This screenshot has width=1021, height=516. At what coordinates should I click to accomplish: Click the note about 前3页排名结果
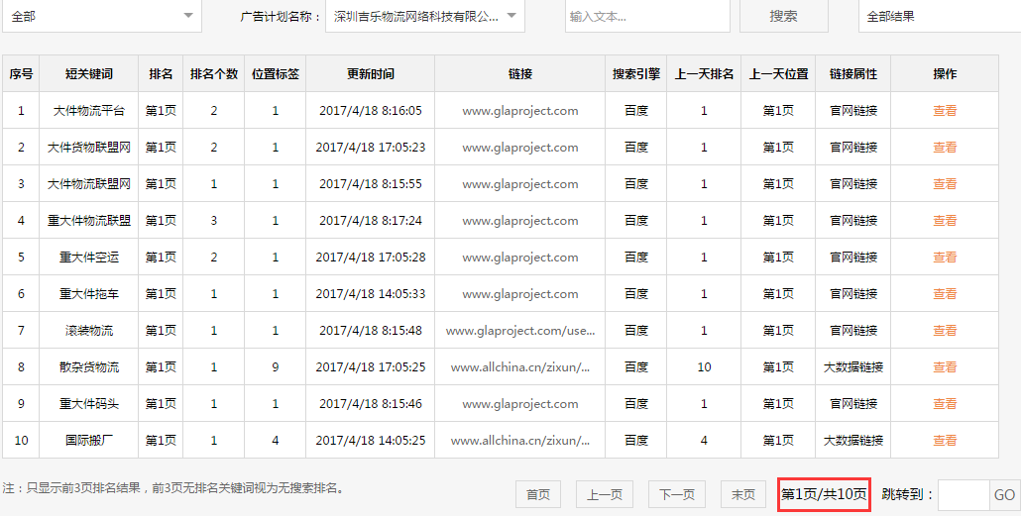(172, 488)
